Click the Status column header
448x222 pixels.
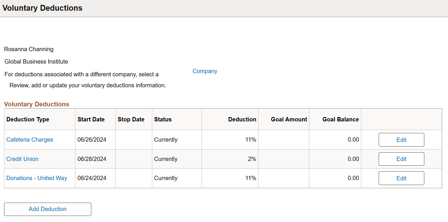coord(163,119)
